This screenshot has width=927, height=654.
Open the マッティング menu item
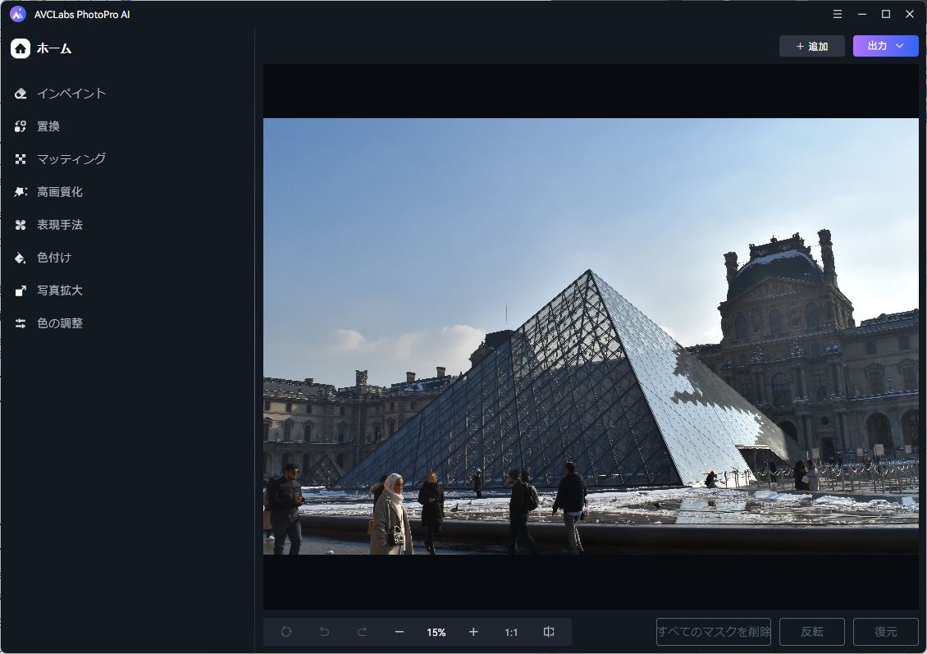71,159
